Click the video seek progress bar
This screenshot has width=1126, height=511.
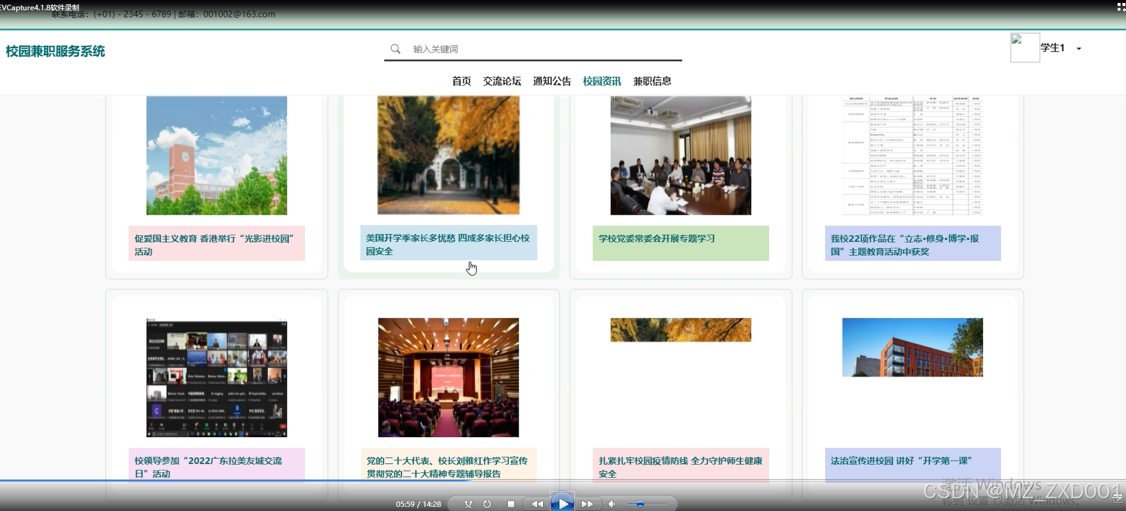click(x=563, y=480)
